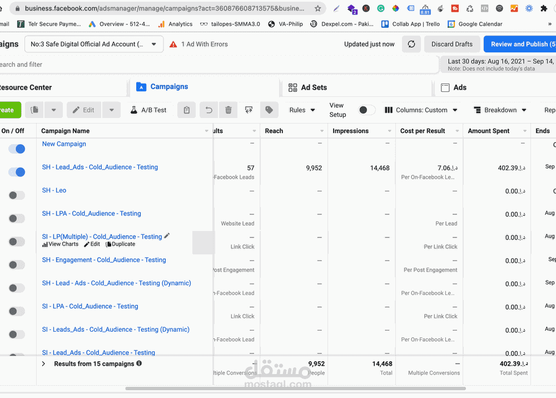Click the Edit button in toolbar
Screen dimensions: 556x398
(84, 110)
